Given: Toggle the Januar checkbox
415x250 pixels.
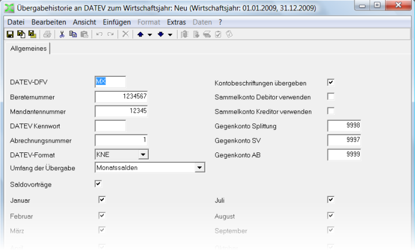Looking at the screenshot, I should click(102, 199).
